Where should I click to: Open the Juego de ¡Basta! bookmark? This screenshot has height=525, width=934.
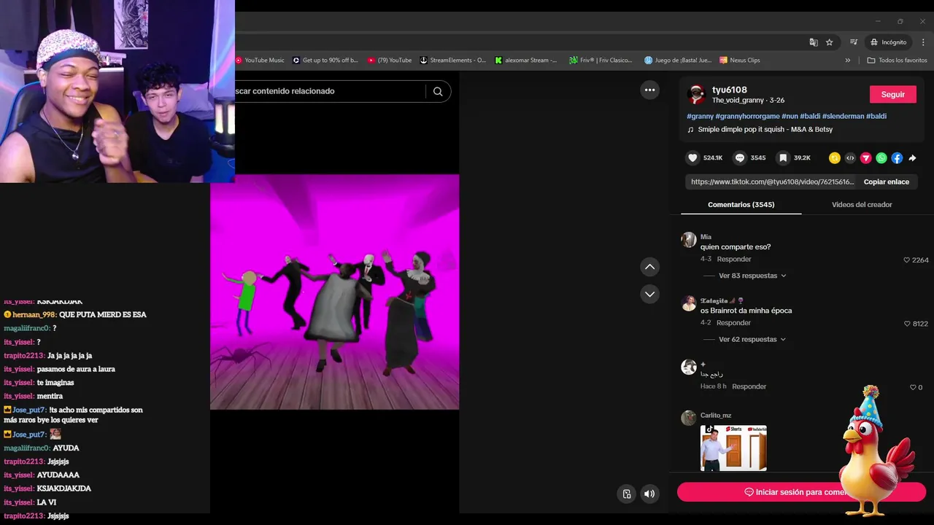point(678,61)
